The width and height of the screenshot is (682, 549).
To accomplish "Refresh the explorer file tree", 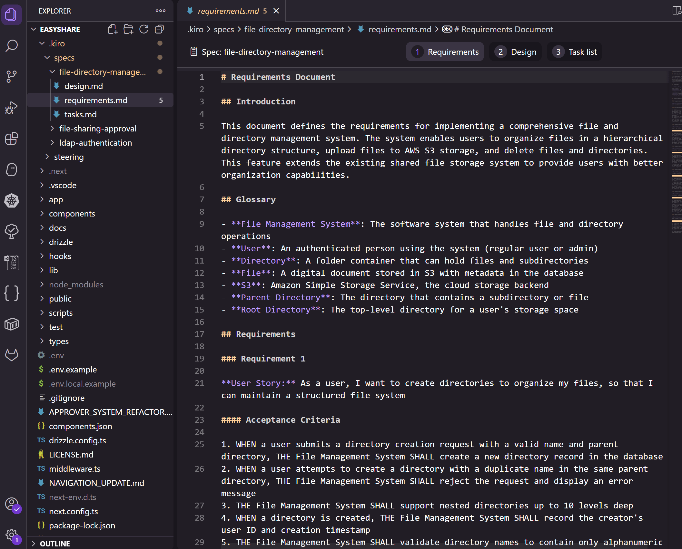I will click(x=144, y=29).
